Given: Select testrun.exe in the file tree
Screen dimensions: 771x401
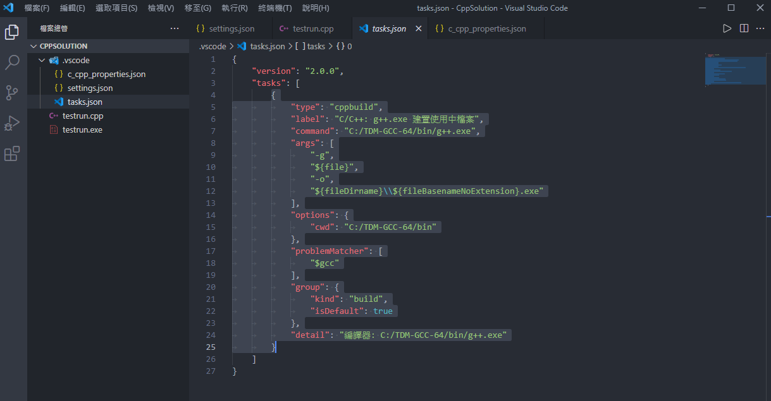Looking at the screenshot, I should [x=82, y=129].
